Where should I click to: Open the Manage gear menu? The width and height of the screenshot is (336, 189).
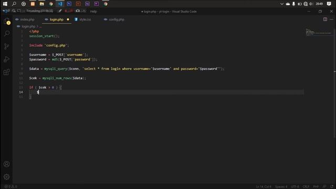pyautogui.click(x=7, y=177)
